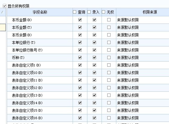This screenshot has height=124, width=169.
Task: Check 无权 for 本币金额(T)
Action: 109,27
